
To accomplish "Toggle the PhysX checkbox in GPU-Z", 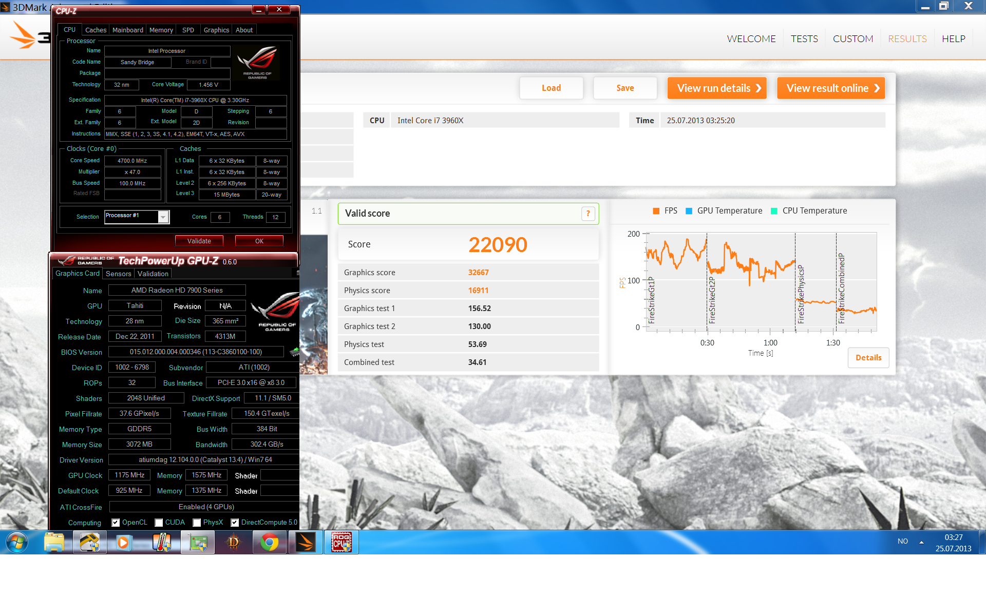I will (x=197, y=523).
